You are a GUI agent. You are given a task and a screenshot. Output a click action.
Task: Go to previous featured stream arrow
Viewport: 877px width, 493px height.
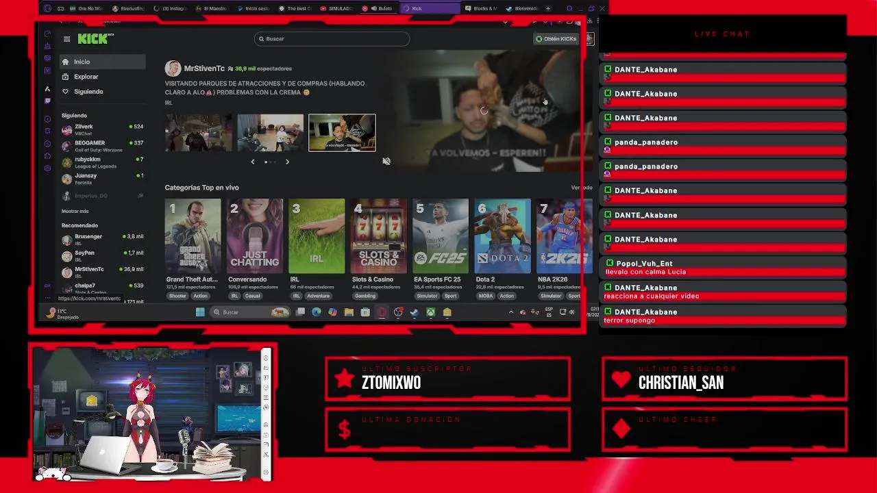[252, 162]
